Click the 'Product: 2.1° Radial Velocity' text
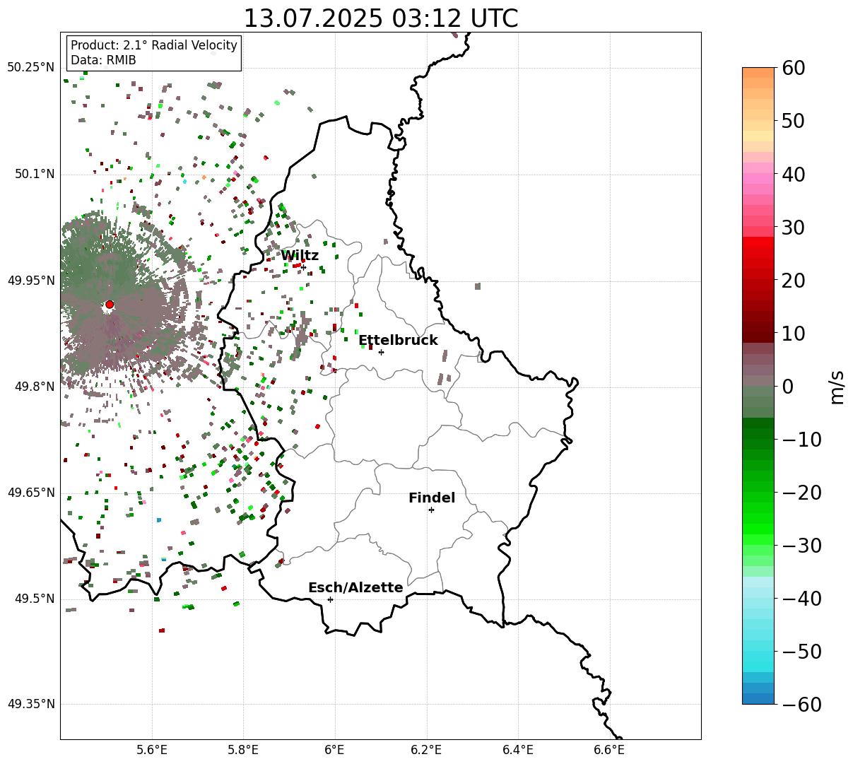Viewport: 853px width, 764px height. click(x=154, y=45)
